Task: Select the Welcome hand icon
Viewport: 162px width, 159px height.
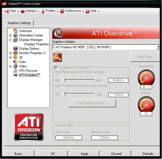Action: click(x=15, y=31)
